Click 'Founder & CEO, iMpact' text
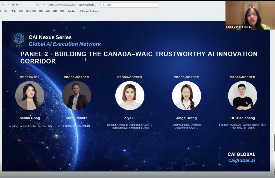The height and width of the screenshot is (178, 275). click(x=76, y=126)
